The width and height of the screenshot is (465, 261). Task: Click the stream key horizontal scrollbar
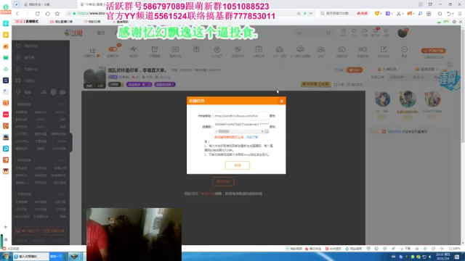tap(239, 131)
